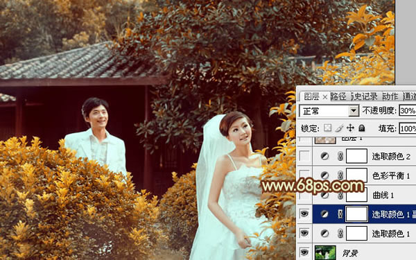
Task: Select the 选取颜色 2 layer name
Action: [391, 157]
